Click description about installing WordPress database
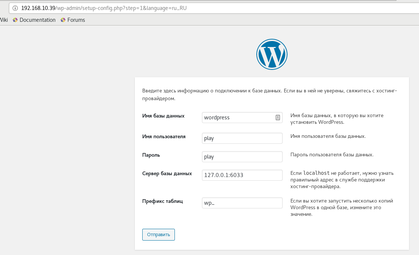The height and width of the screenshot is (255, 419). [x=337, y=119]
